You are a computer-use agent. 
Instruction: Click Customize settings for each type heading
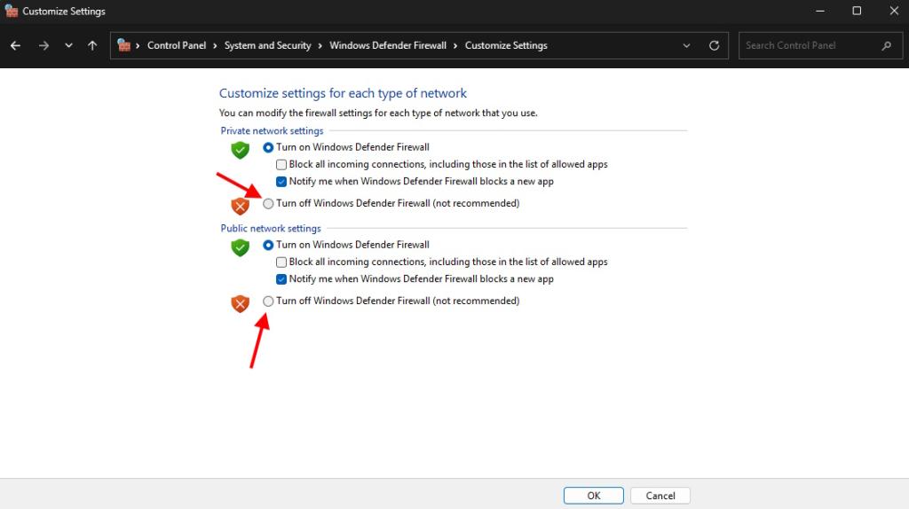(343, 93)
